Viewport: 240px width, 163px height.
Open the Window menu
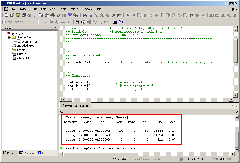click(x=87, y=9)
